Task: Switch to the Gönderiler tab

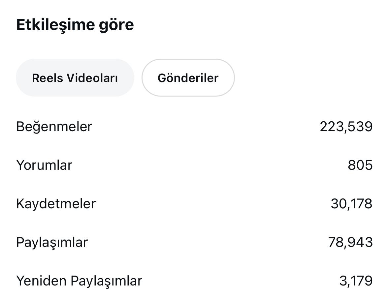Action: coord(188,77)
